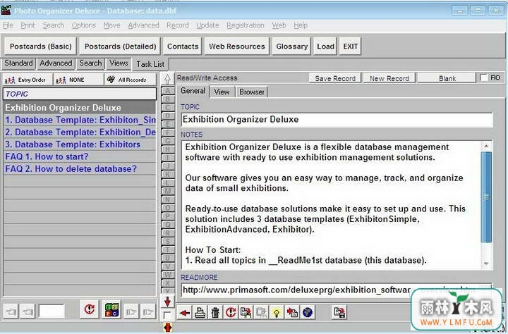This screenshot has height=334, width=508.
Task: Open the Contacts database button
Action: point(183,47)
